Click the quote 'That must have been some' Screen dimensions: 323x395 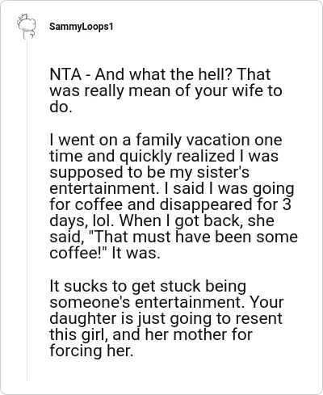pos(193,237)
